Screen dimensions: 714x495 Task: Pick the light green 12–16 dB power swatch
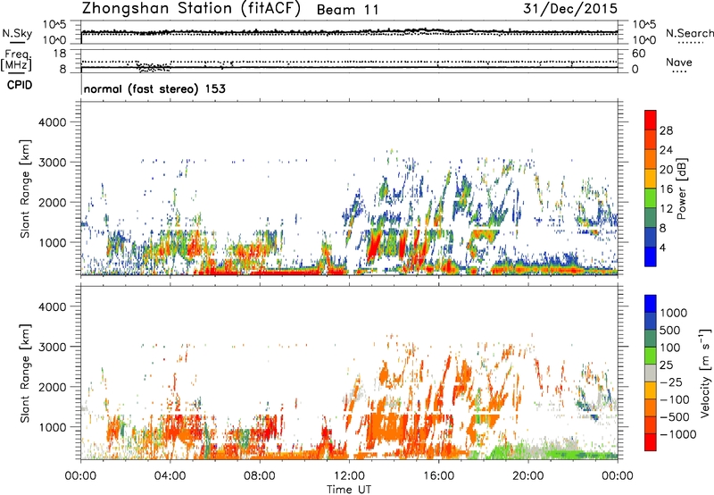651,198
